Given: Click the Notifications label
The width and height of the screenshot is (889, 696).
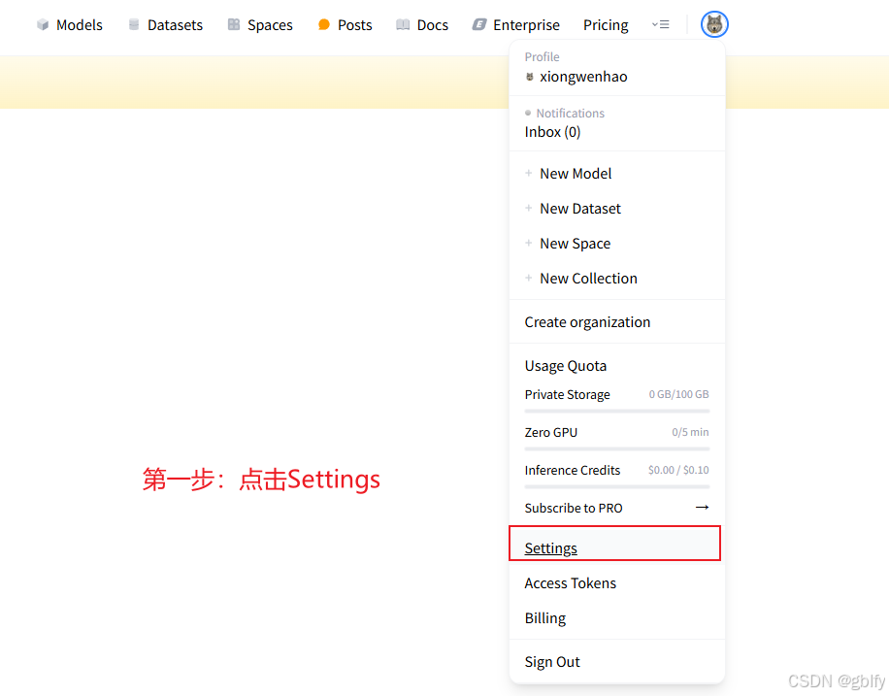Looking at the screenshot, I should click(570, 113).
